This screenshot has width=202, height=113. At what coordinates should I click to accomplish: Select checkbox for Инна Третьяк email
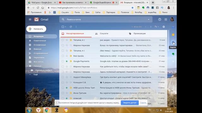pos(63,93)
